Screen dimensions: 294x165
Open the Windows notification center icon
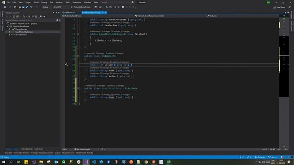tap(289, 162)
